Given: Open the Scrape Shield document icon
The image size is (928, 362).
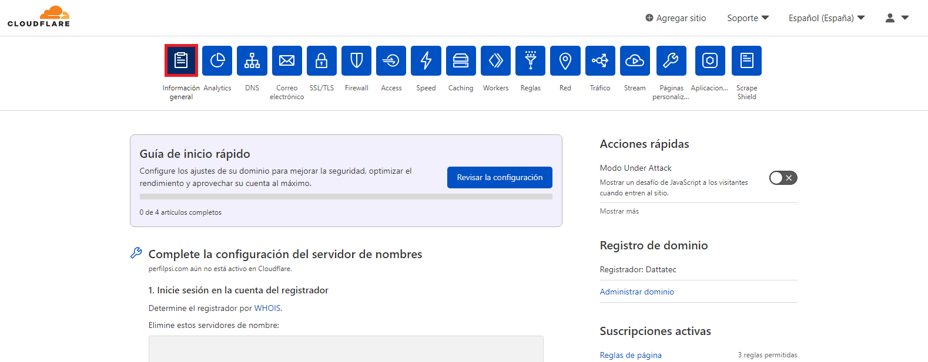Looking at the screenshot, I should (x=746, y=60).
